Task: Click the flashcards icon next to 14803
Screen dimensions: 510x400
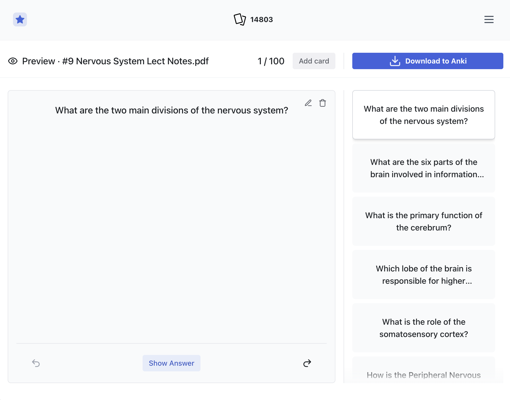Action: click(x=240, y=19)
